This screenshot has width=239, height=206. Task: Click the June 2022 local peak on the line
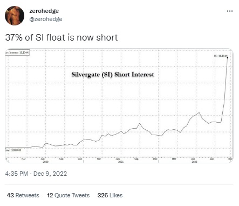(x=199, y=112)
